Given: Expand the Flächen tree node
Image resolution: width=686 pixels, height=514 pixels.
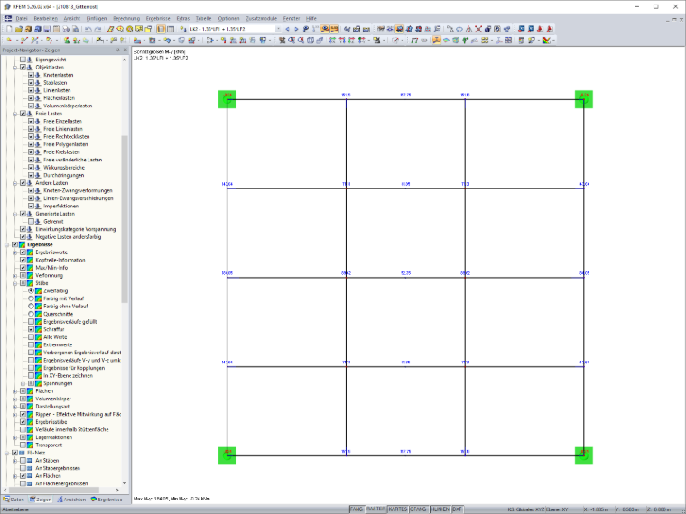Looking at the screenshot, I should click(14, 391).
